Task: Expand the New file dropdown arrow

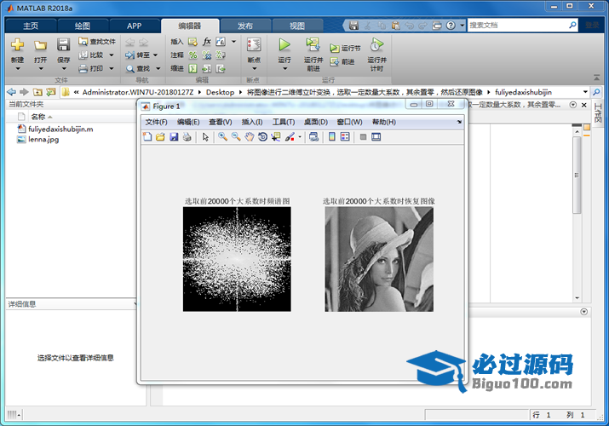Action: coord(17,68)
